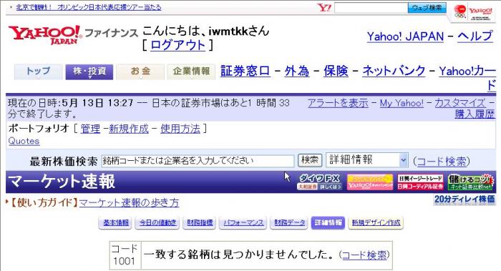Switch to the トップ tab

tap(38, 72)
